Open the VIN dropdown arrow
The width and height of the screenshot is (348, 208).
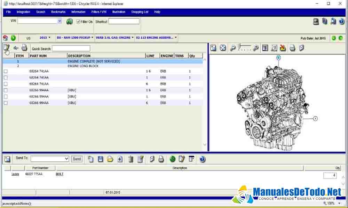(60, 21)
